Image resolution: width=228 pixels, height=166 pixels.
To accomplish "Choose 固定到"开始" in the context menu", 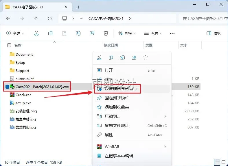I will coord(132,98).
